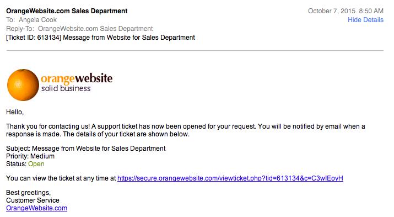Click the green Open status text
Viewport: 394px width, 217px height.
36,164
